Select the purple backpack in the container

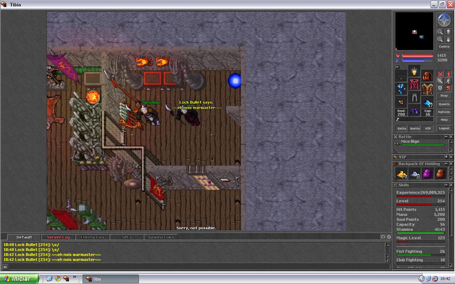(x=428, y=174)
